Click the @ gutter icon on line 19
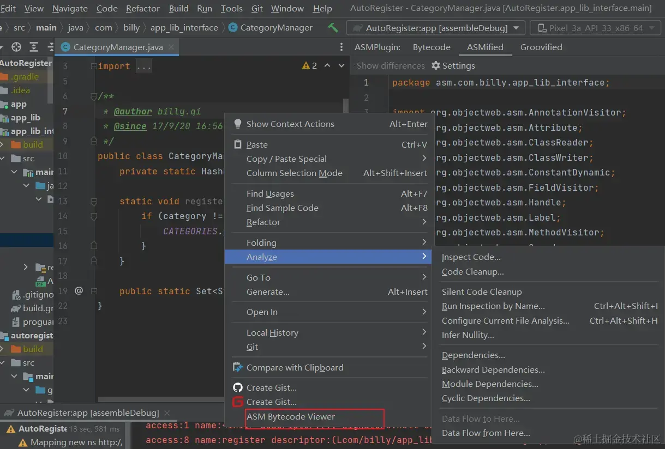 point(79,291)
